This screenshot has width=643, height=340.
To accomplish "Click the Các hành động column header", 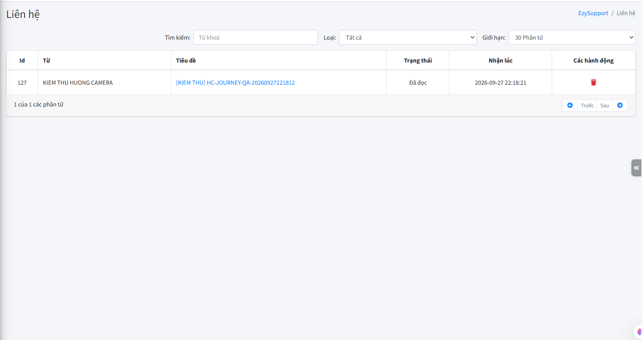I will (x=594, y=61).
